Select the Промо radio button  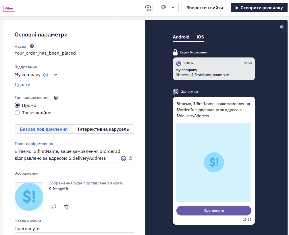(x=17, y=105)
